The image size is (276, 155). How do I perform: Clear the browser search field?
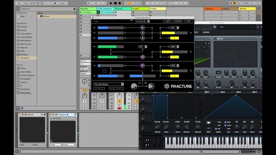click(x=75, y=9)
